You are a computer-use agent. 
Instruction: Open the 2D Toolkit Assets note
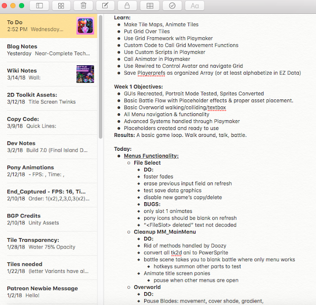point(48,98)
